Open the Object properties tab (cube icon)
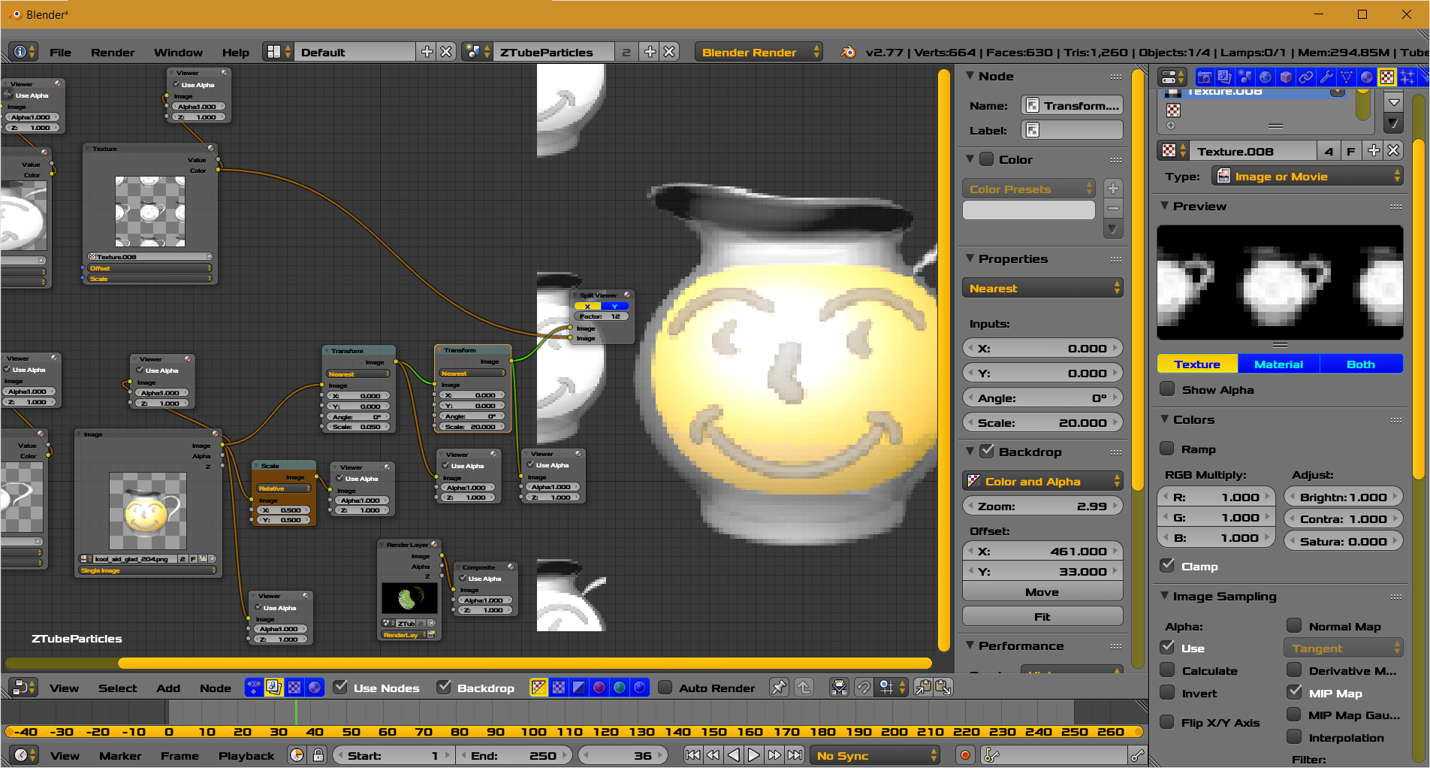1430x768 pixels. [x=1286, y=77]
